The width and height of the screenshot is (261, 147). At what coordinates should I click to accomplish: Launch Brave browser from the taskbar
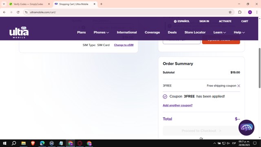click(x=33, y=143)
